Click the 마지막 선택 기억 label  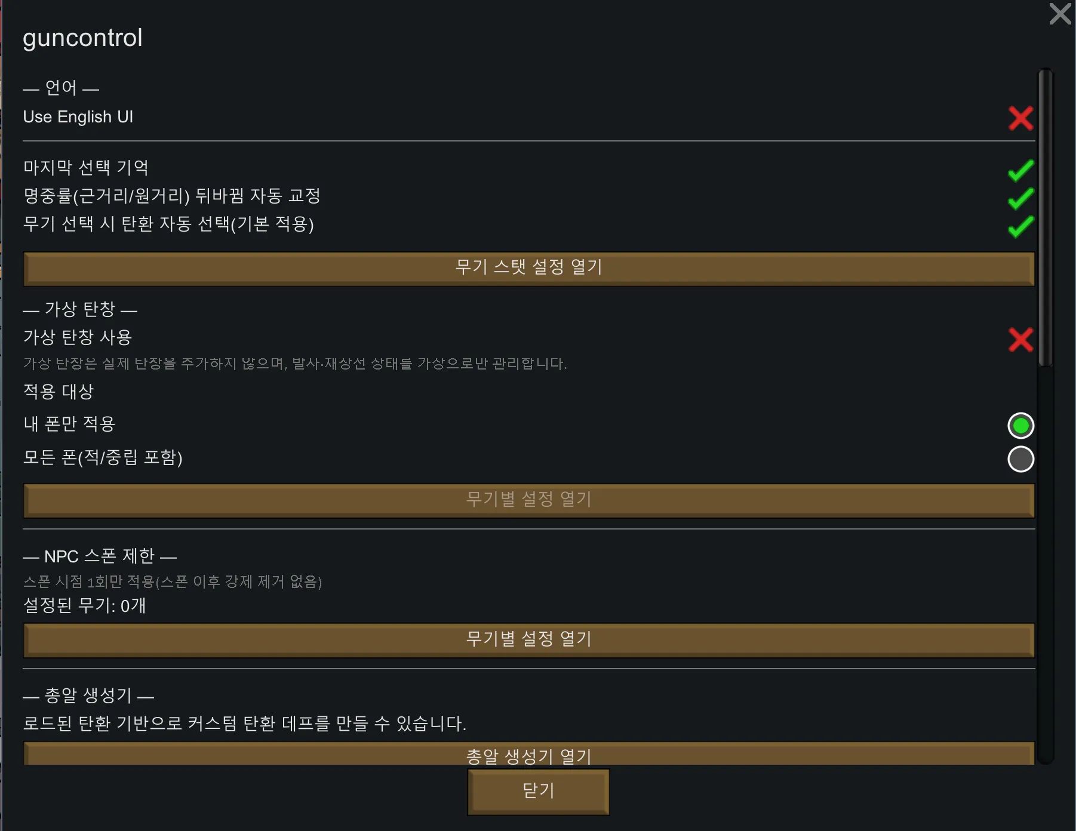86,168
